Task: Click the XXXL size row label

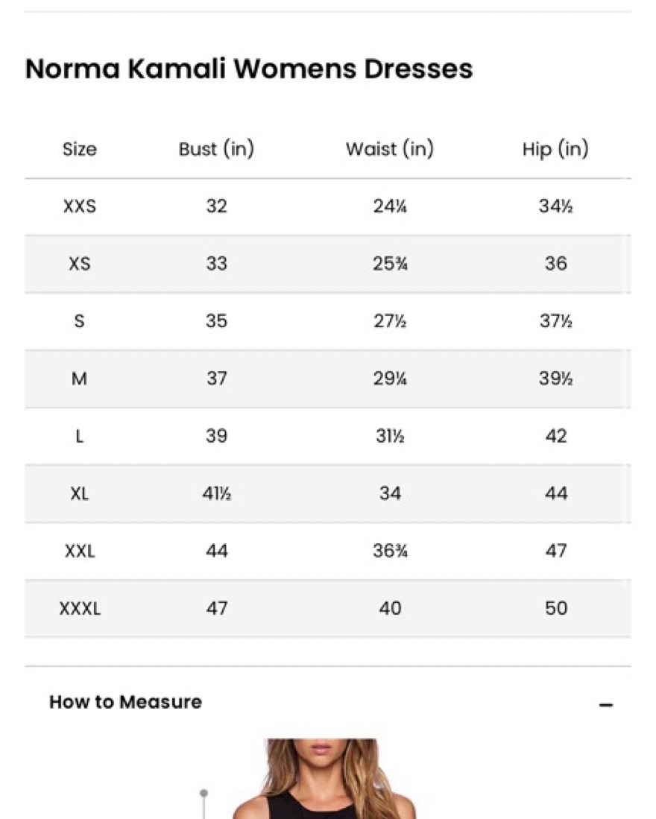Action: click(80, 608)
